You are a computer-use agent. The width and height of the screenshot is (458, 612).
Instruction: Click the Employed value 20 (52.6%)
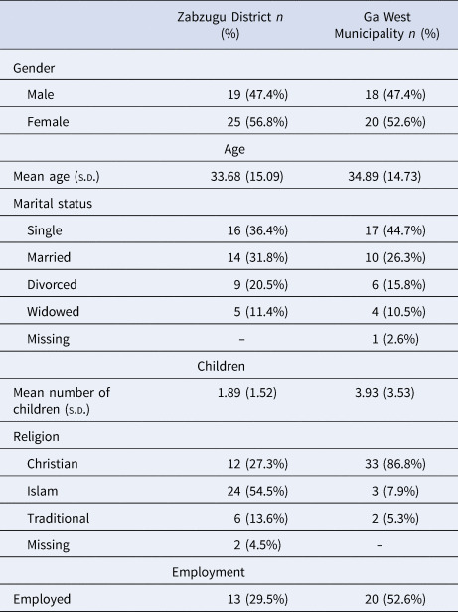pos(395,599)
